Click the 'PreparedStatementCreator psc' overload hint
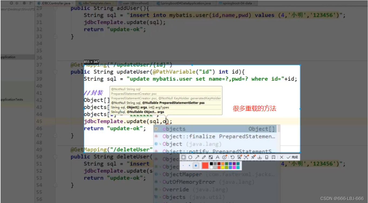Viewport: 368px width, 203px height. [x=134, y=94]
